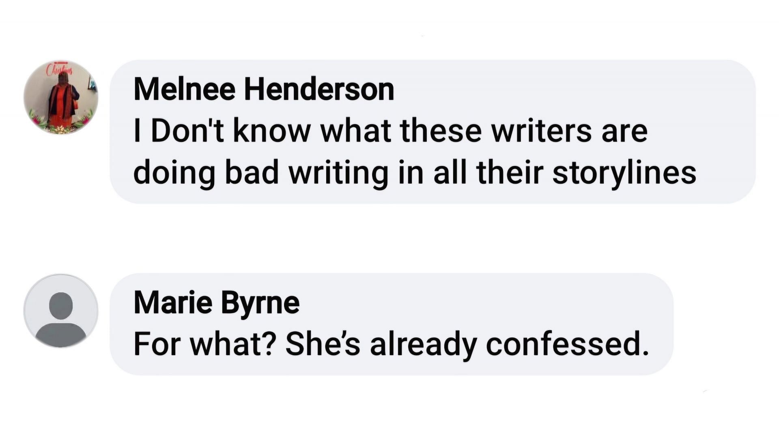Image resolution: width=779 pixels, height=438 pixels.
Task: Click the "For what? She's already confessed." comment
Action: [391, 344]
